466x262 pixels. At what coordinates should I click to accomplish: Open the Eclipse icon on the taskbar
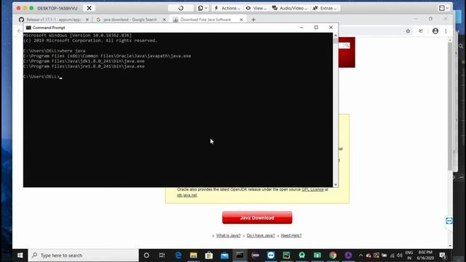(x=256, y=255)
